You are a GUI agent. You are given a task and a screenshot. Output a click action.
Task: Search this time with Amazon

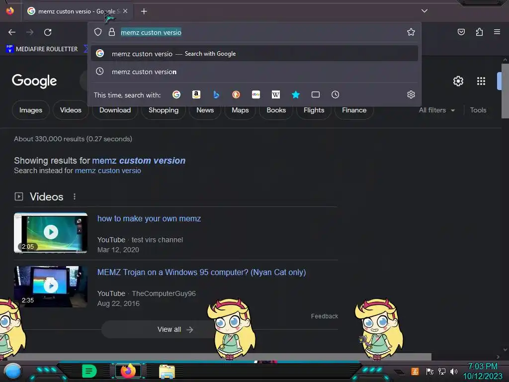coord(196,95)
